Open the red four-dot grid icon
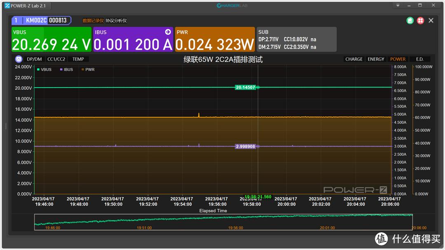 (x=420, y=20)
